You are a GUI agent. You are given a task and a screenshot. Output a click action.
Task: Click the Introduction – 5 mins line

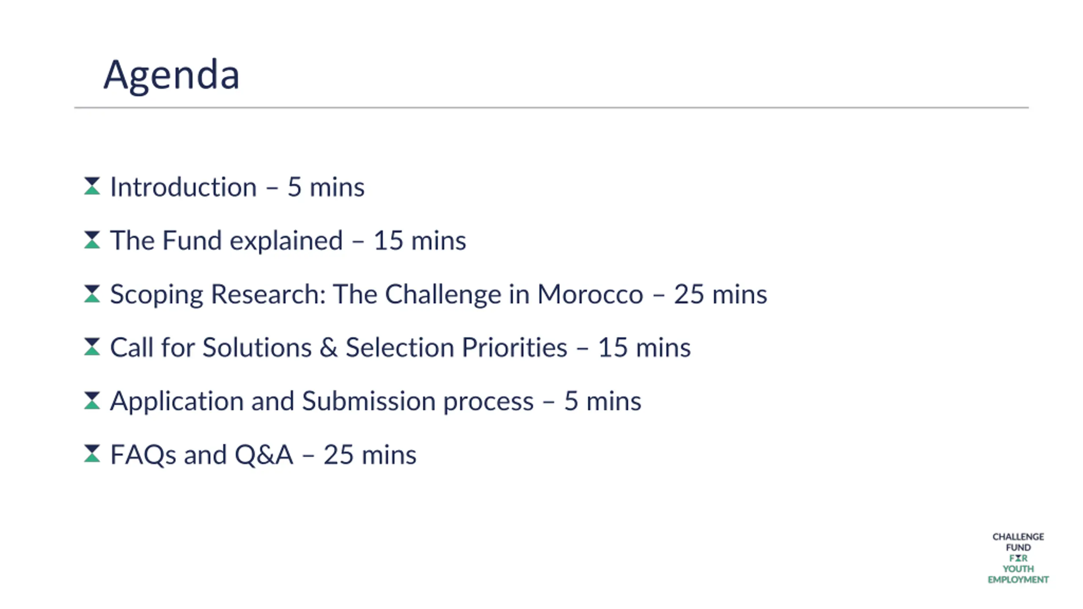237,187
